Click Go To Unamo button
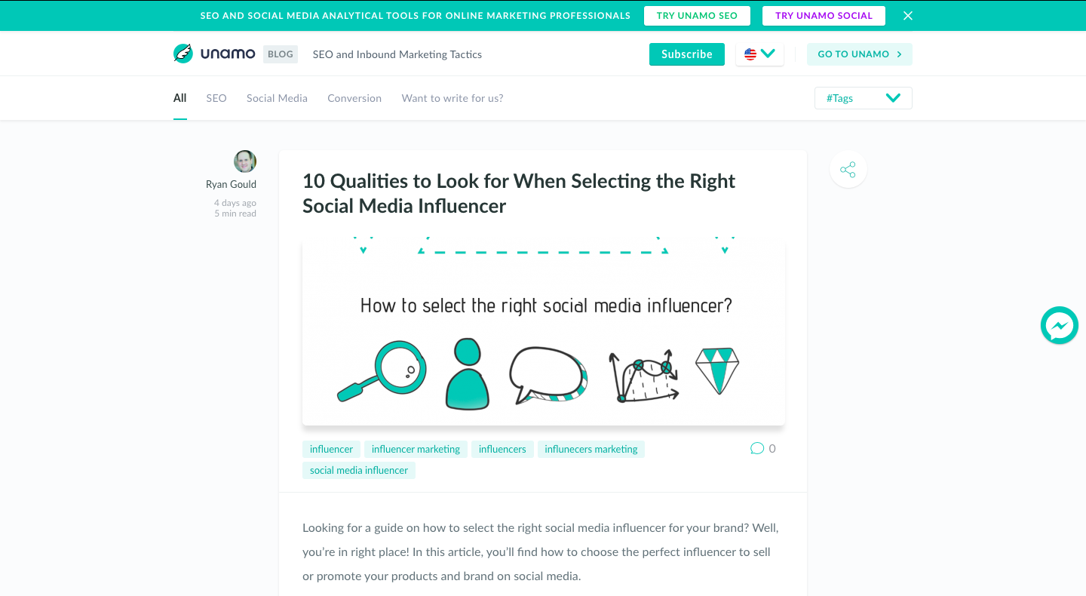This screenshot has width=1086, height=596. pyautogui.click(x=860, y=54)
